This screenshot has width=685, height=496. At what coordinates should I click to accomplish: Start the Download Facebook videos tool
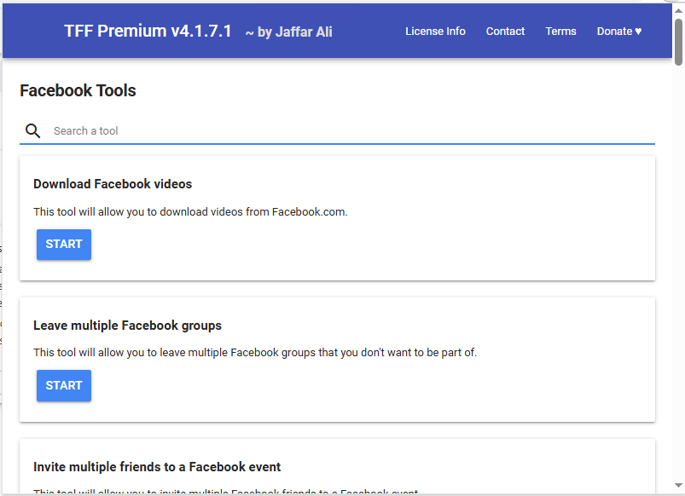coord(63,245)
